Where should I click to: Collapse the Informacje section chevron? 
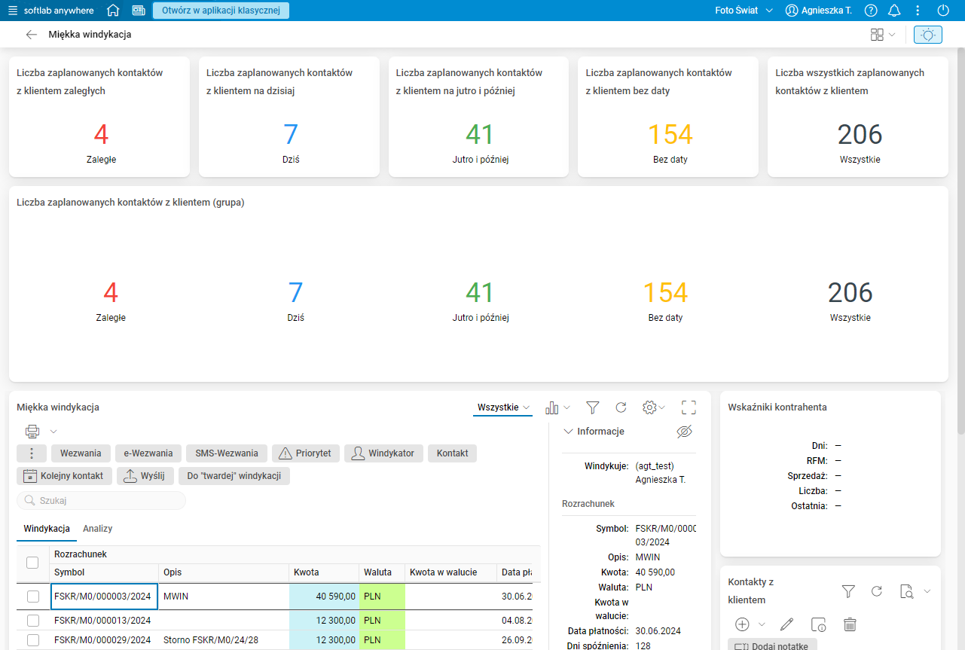tap(568, 432)
